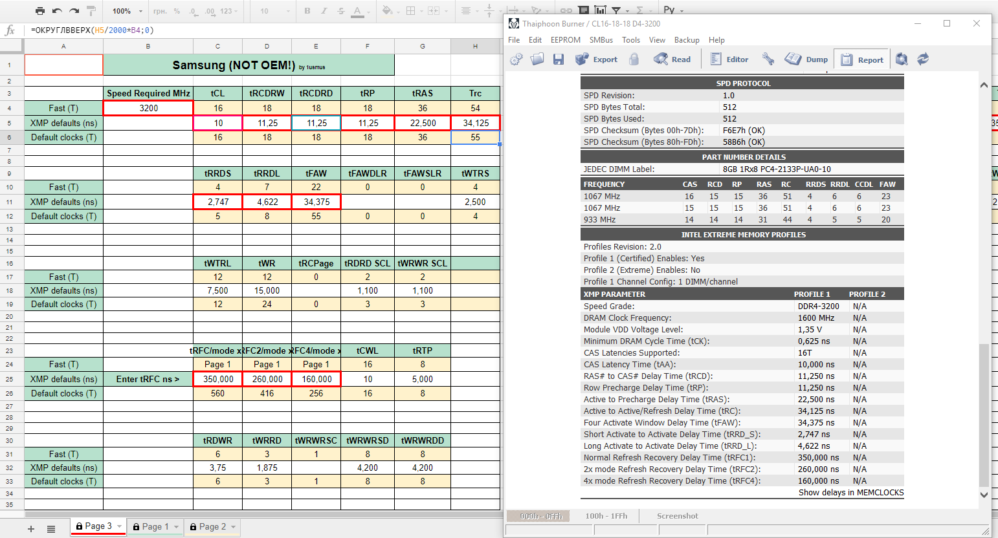Increase decimal places in the spreadsheet toolbar
This screenshot has width=998, height=538.
pos(210,11)
